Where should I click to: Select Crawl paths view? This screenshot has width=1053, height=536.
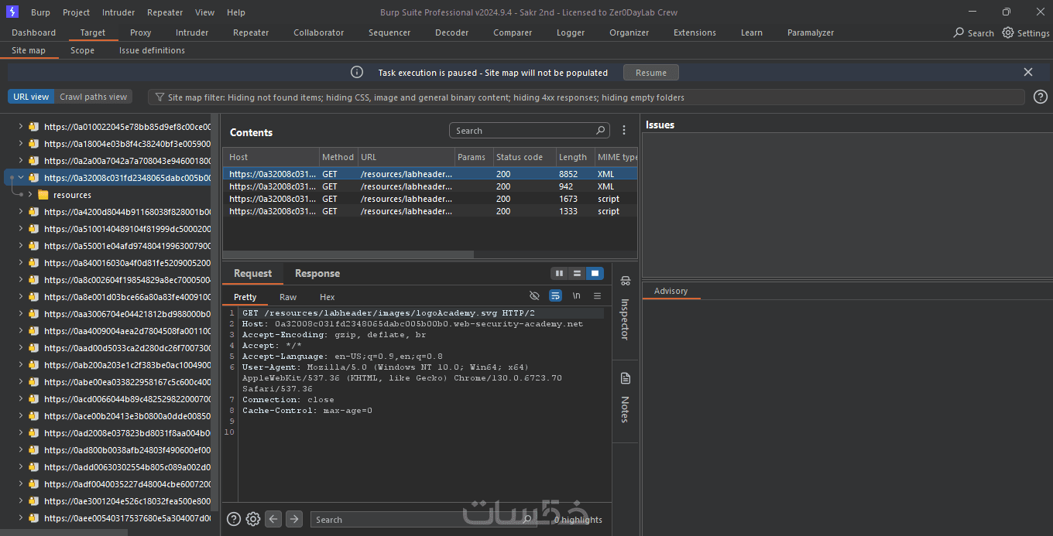coord(93,97)
